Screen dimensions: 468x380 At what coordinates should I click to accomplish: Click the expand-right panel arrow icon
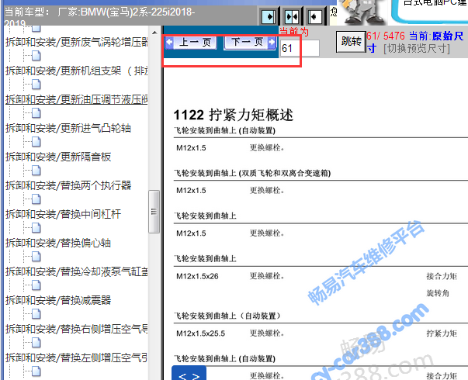click(x=269, y=17)
